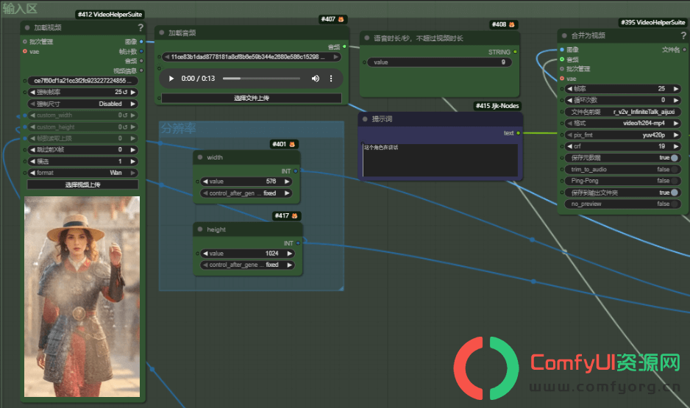Increase width value 576 with right arrow

point(288,181)
